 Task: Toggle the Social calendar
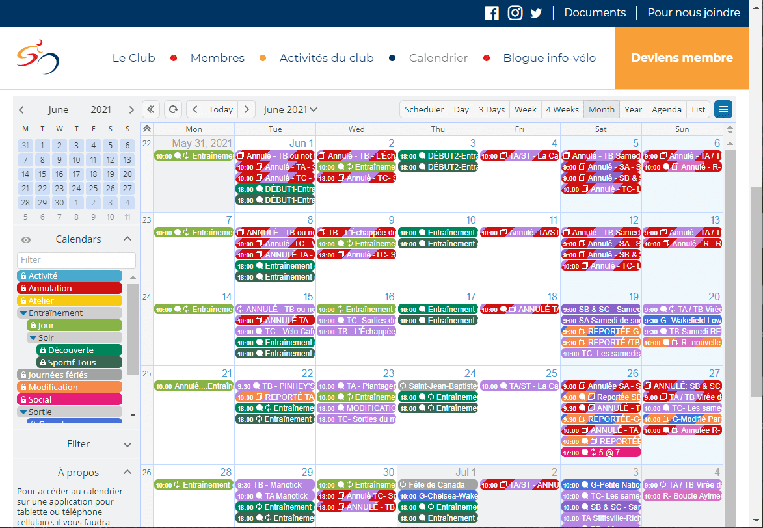coord(70,399)
